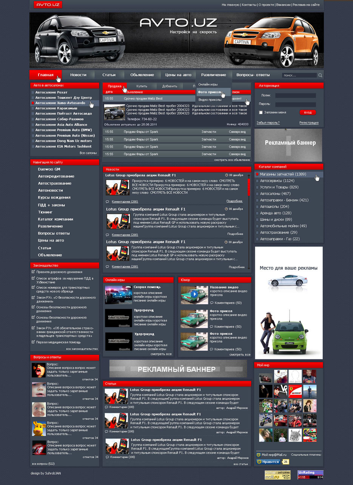Switch to the Продажа tab

click(x=114, y=86)
